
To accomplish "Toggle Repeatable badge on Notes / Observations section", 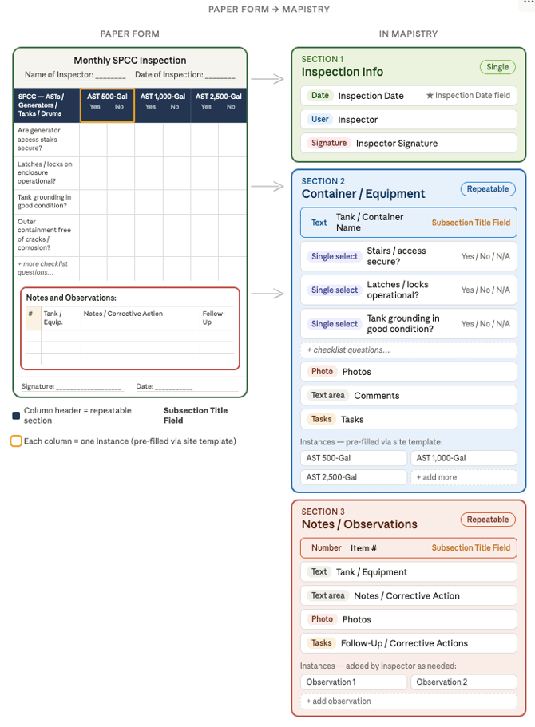I will click(487, 520).
